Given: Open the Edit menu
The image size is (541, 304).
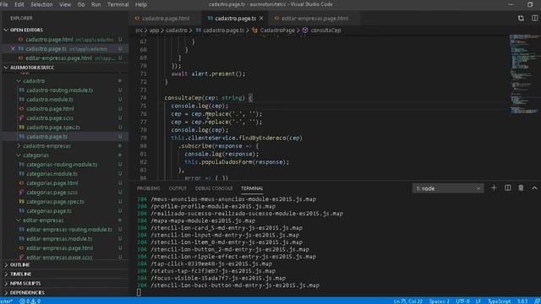Looking at the screenshot, I should coord(19,4).
